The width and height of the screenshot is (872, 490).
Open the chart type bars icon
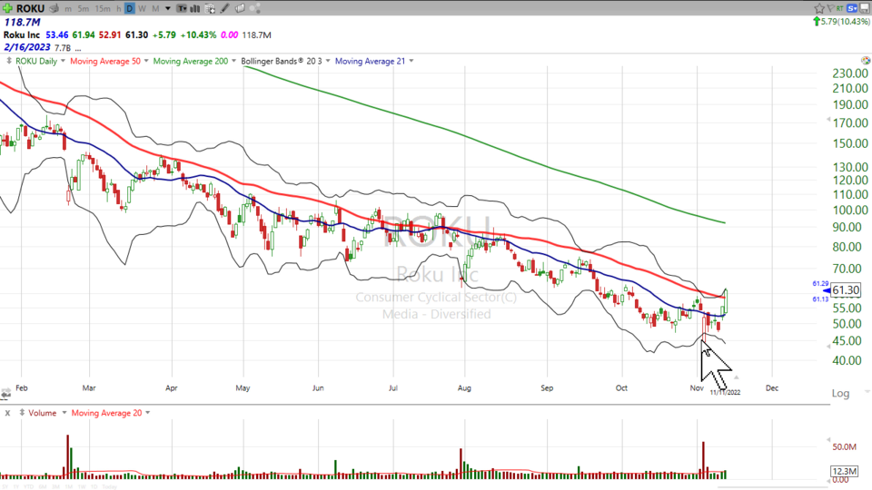click(194, 8)
